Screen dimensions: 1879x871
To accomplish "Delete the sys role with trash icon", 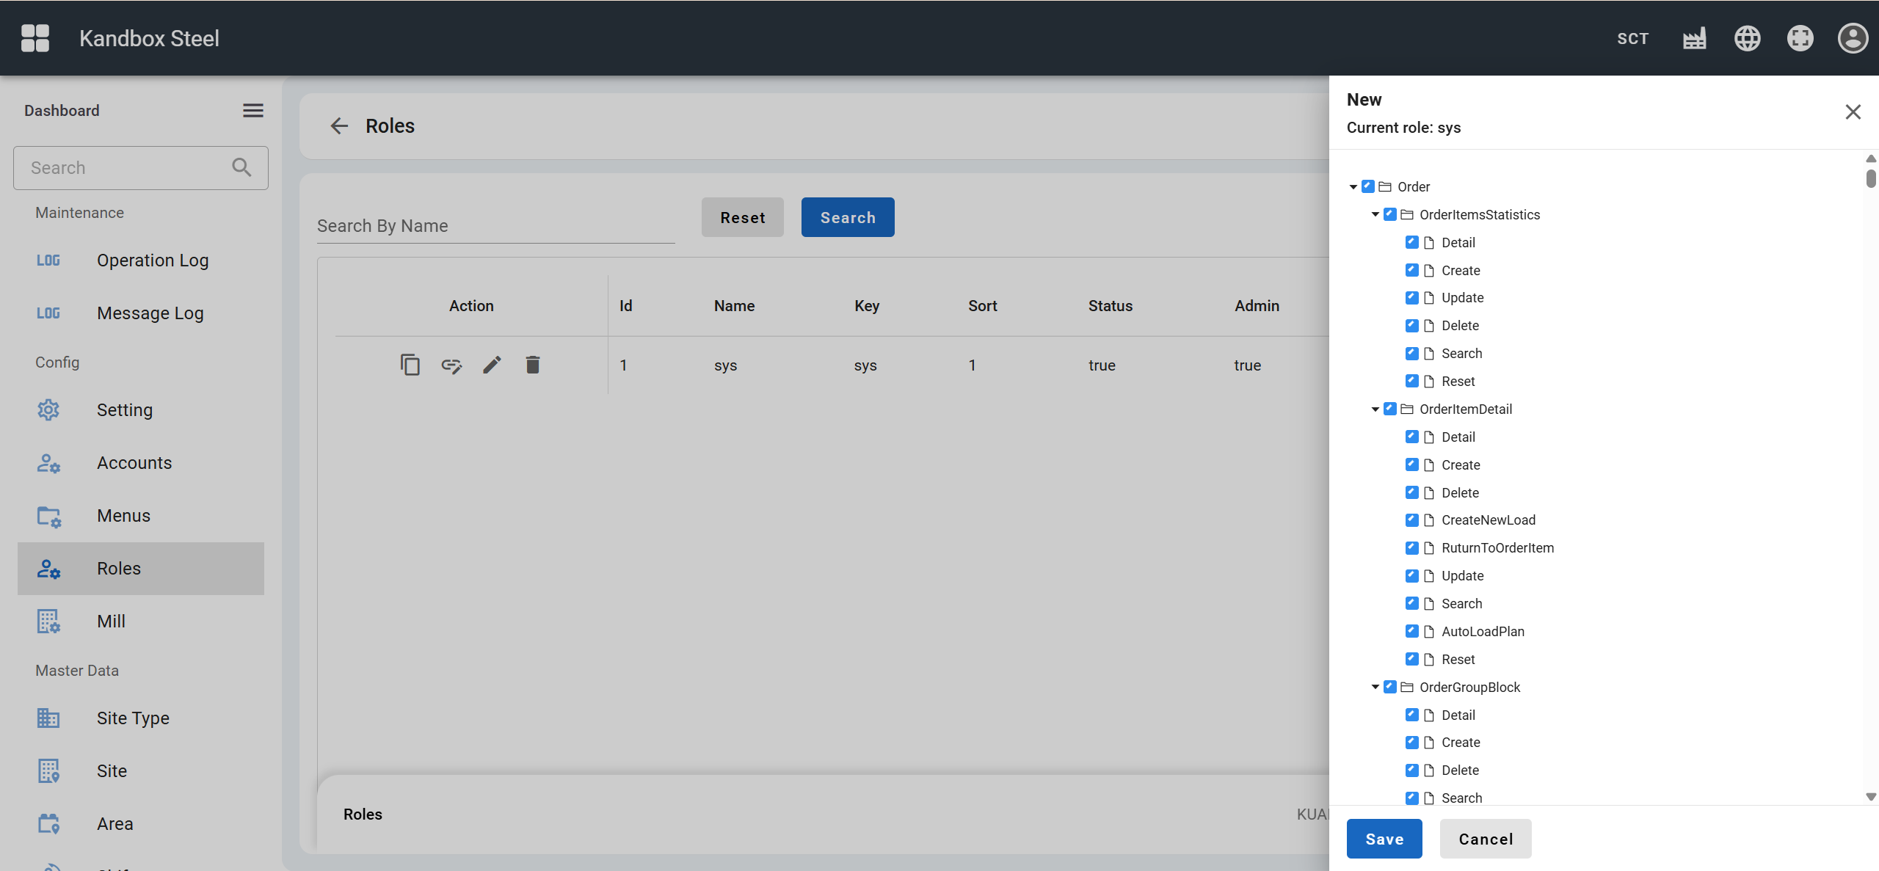I will 533,365.
